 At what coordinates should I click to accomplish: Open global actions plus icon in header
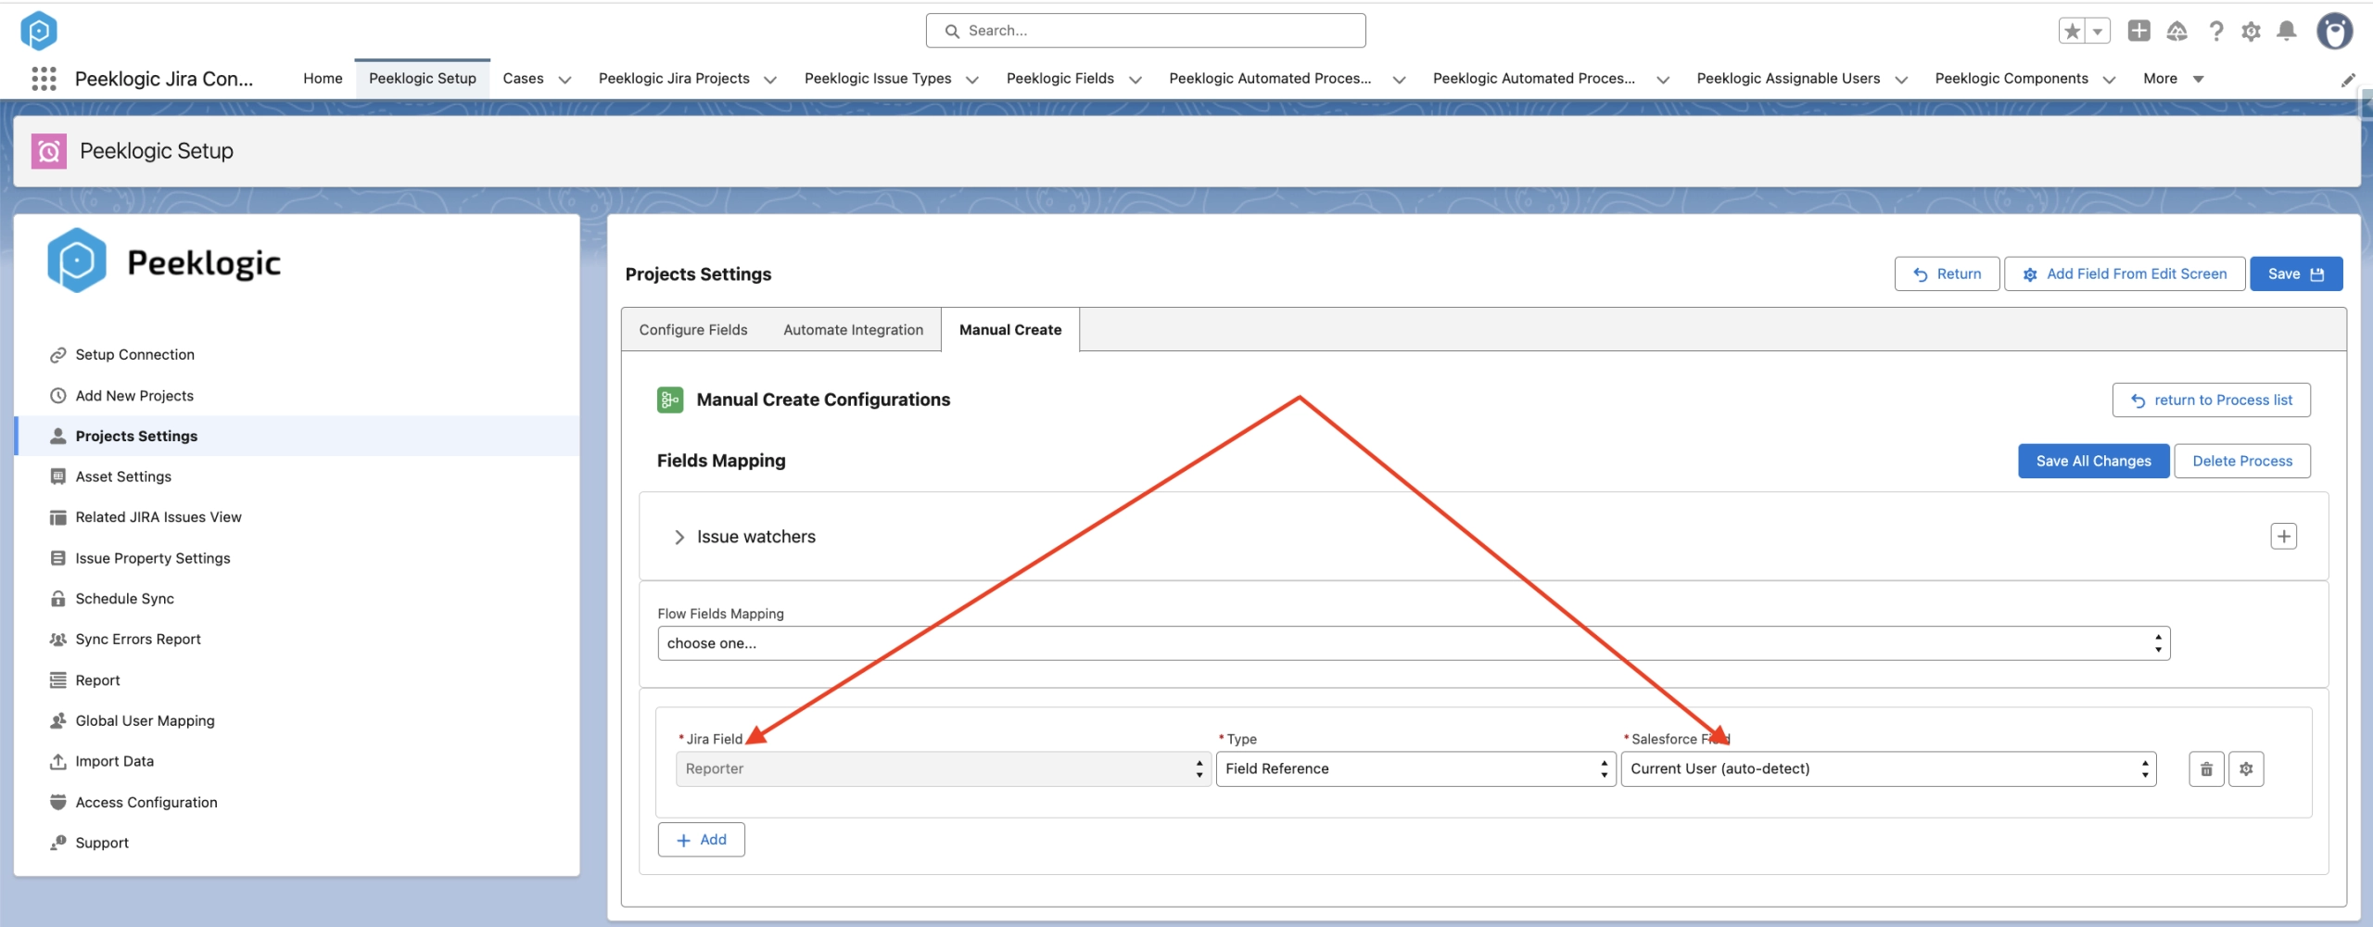coord(2138,31)
